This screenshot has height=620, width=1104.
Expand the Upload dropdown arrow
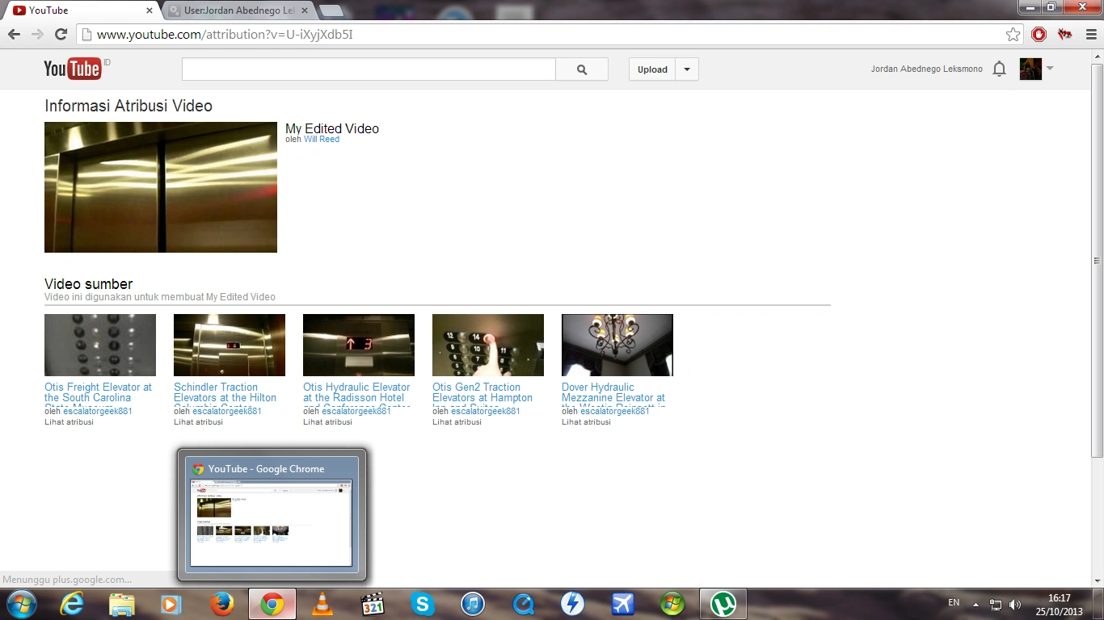687,69
